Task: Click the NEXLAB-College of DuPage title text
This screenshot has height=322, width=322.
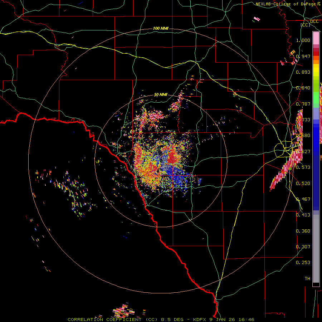Action: [286, 4]
